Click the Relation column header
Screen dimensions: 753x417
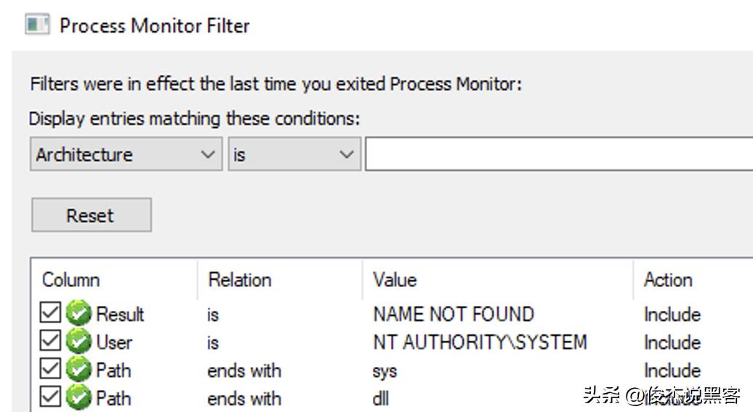point(240,280)
